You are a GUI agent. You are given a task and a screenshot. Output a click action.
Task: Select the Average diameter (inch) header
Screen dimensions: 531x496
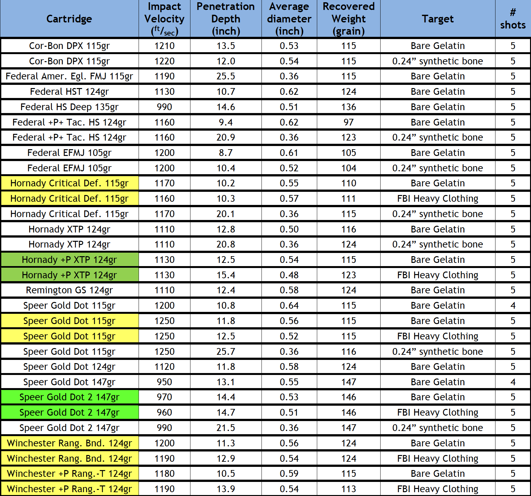289,19
